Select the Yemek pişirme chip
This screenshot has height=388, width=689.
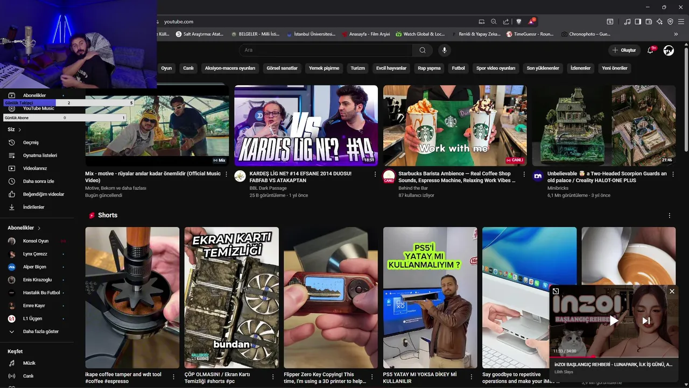(x=324, y=68)
